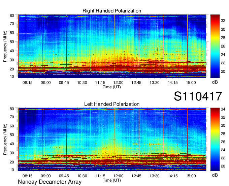This screenshot has width=229, height=186.
Task: Select the 'S110417' observation label
Action: point(198,96)
